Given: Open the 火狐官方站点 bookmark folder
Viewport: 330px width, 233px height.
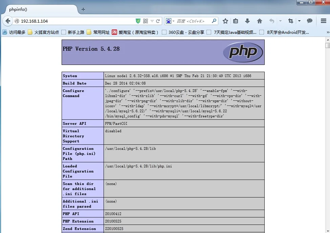Looking at the screenshot, I should point(44,32).
